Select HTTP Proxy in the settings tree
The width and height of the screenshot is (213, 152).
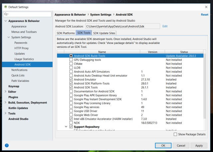point(22,48)
